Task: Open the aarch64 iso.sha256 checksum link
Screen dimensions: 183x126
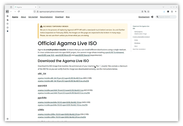Action: 64,93
